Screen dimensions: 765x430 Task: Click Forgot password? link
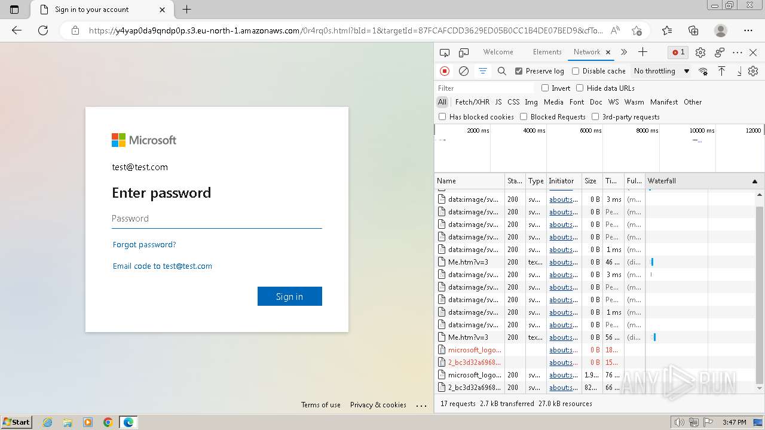click(x=144, y=244)
